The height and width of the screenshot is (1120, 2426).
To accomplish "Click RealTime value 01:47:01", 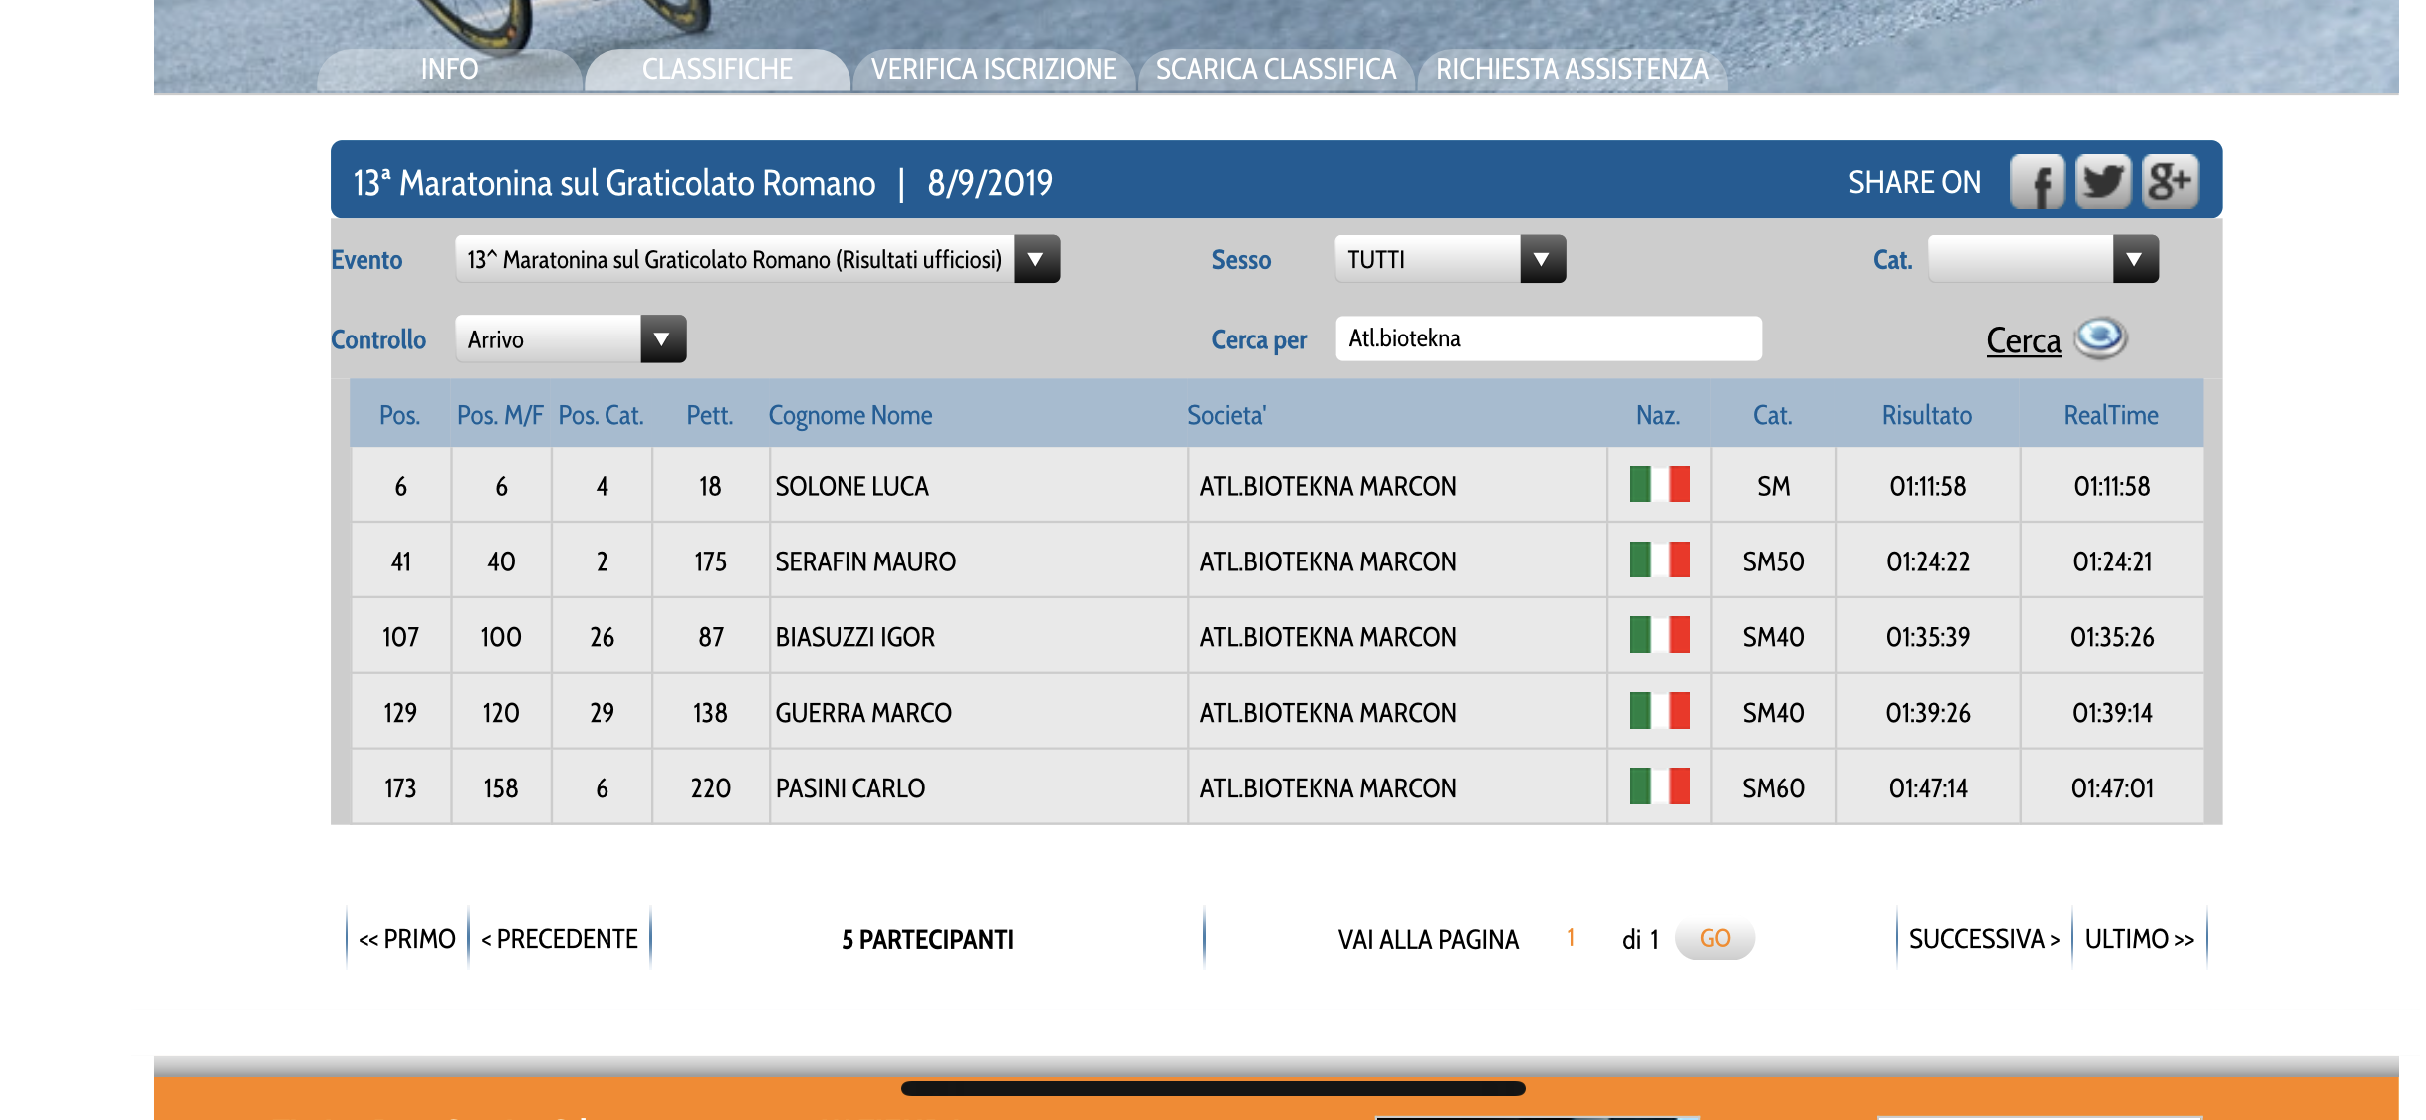I will (x=2111, y=788).
